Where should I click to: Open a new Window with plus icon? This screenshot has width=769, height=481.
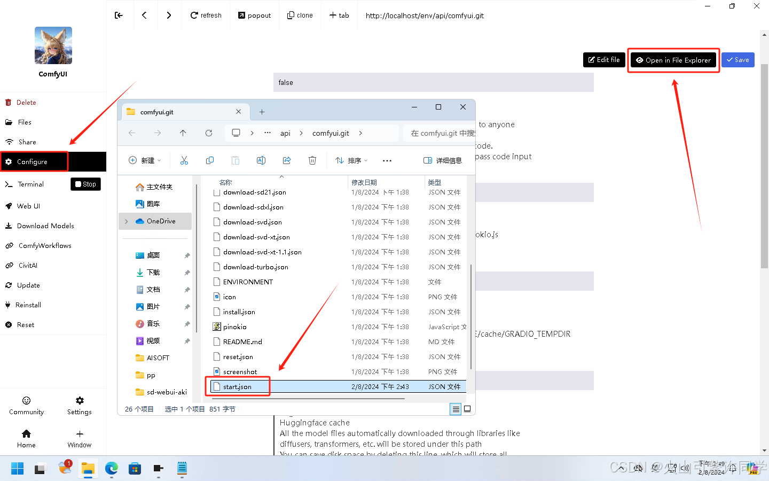click(x=80, y=434)
